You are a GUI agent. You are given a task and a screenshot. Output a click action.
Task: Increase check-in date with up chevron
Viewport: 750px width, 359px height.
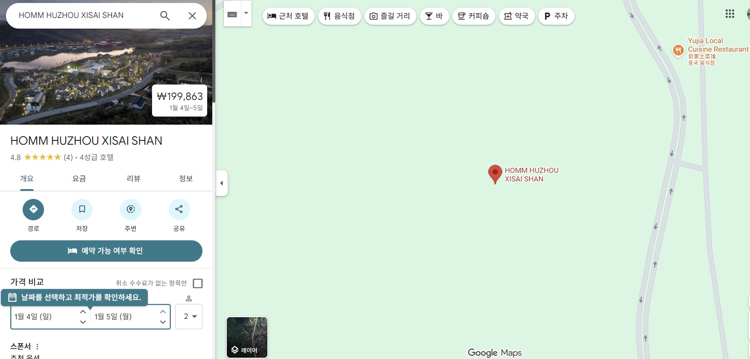[83, 312]
